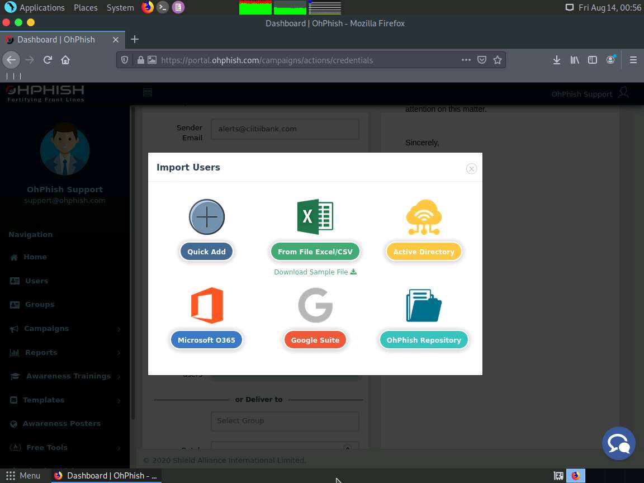644x483 pixels.
Task: Click the profile avatar picture
Action: point(65,149)
